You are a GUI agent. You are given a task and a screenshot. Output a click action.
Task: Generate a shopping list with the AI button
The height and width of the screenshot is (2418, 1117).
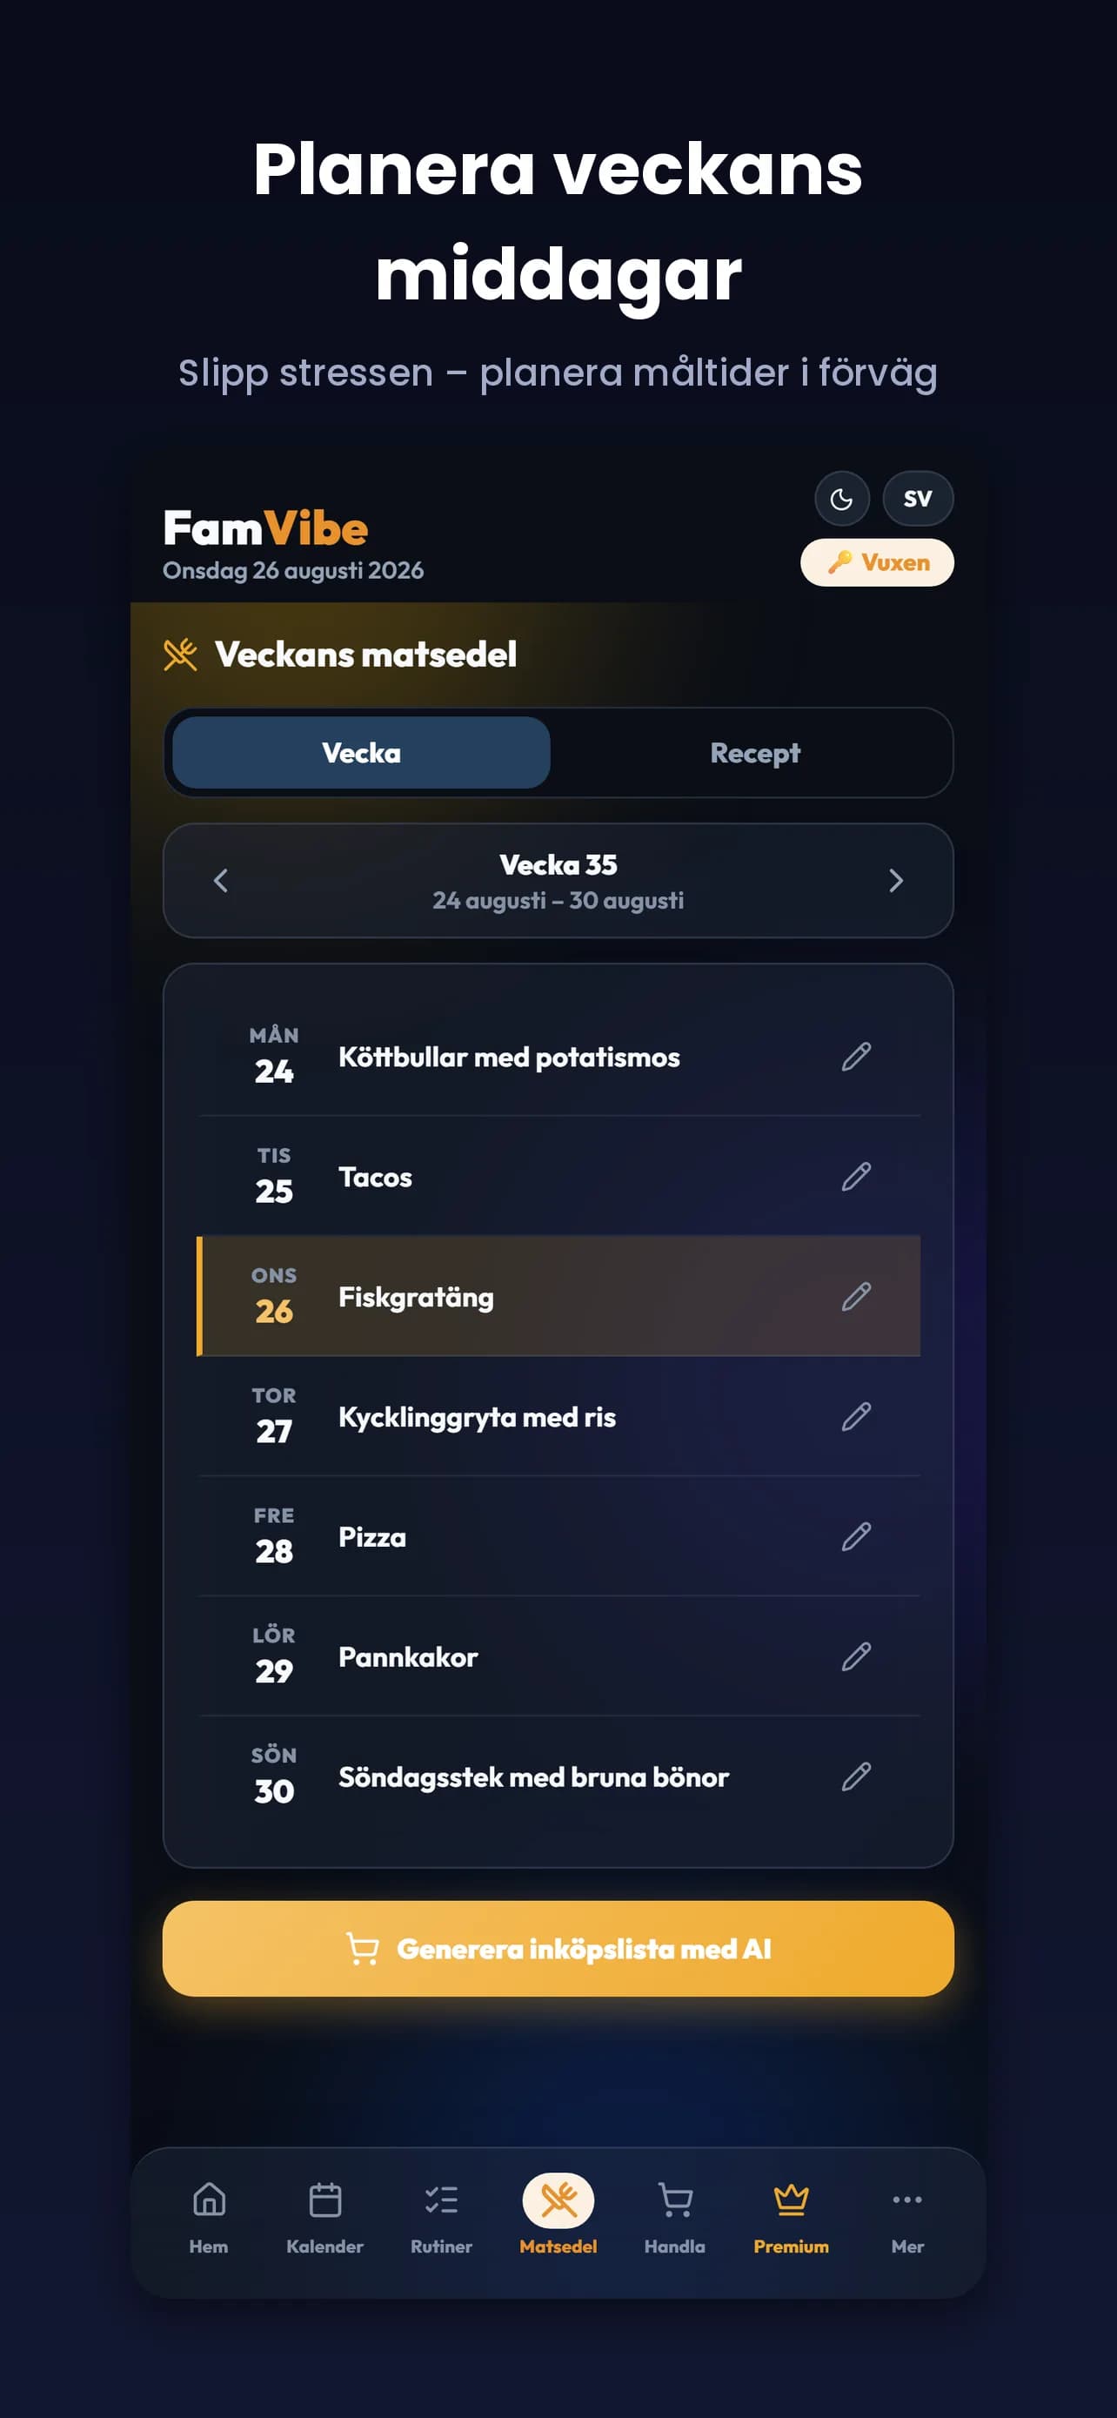coord(558,1949)
